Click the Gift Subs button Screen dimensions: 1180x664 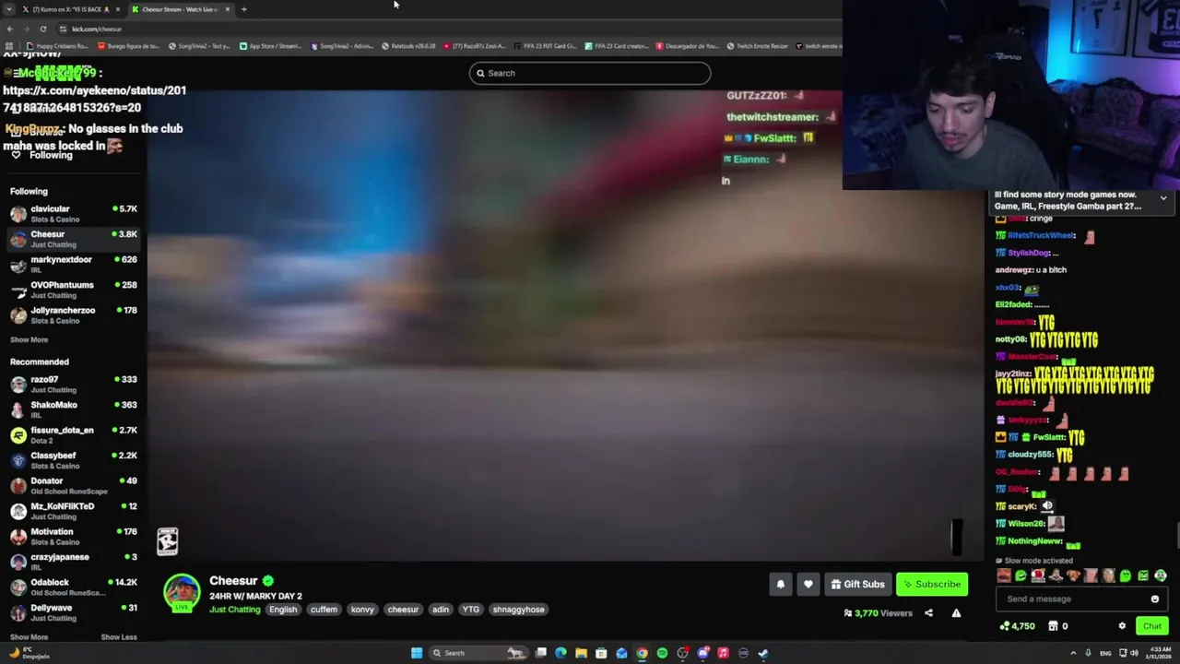coord(857,584)
